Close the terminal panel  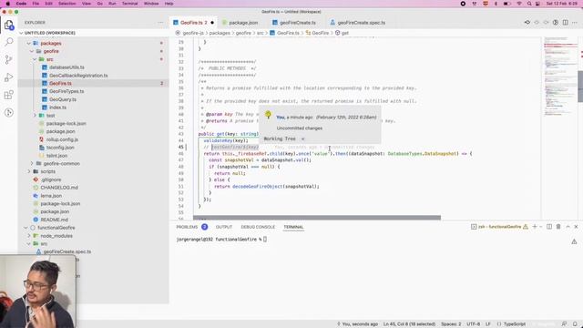pyautogui.click(x=577, y=227)
